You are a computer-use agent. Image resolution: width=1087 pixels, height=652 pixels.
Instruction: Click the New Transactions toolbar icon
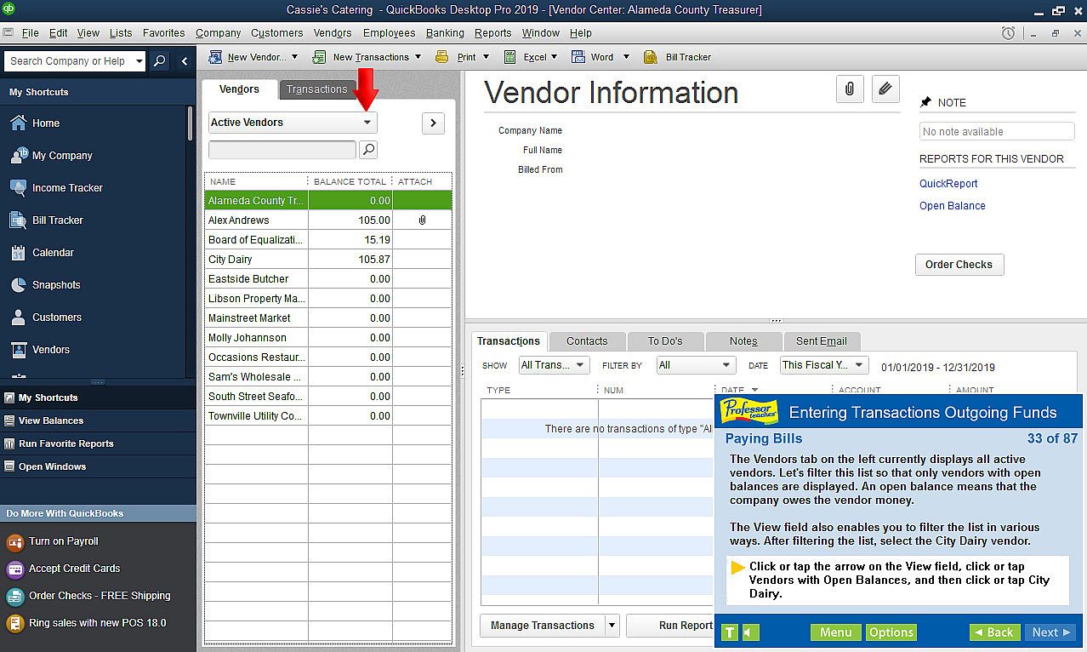coord(320,57)
